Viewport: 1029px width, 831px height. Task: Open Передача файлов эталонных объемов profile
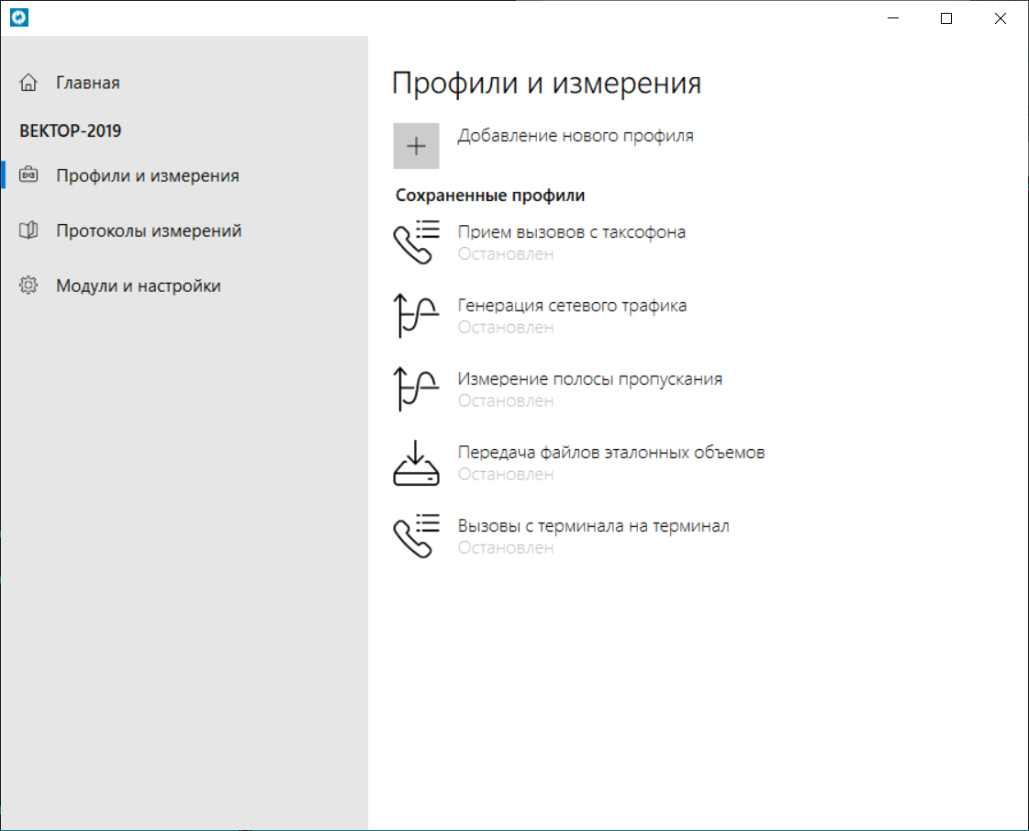(x=610, y=453)
